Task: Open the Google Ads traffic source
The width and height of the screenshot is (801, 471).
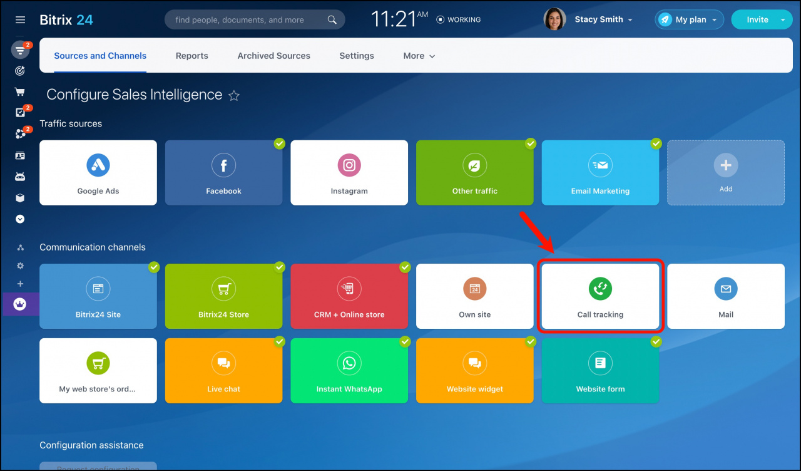Action: (x=98, y=173)
